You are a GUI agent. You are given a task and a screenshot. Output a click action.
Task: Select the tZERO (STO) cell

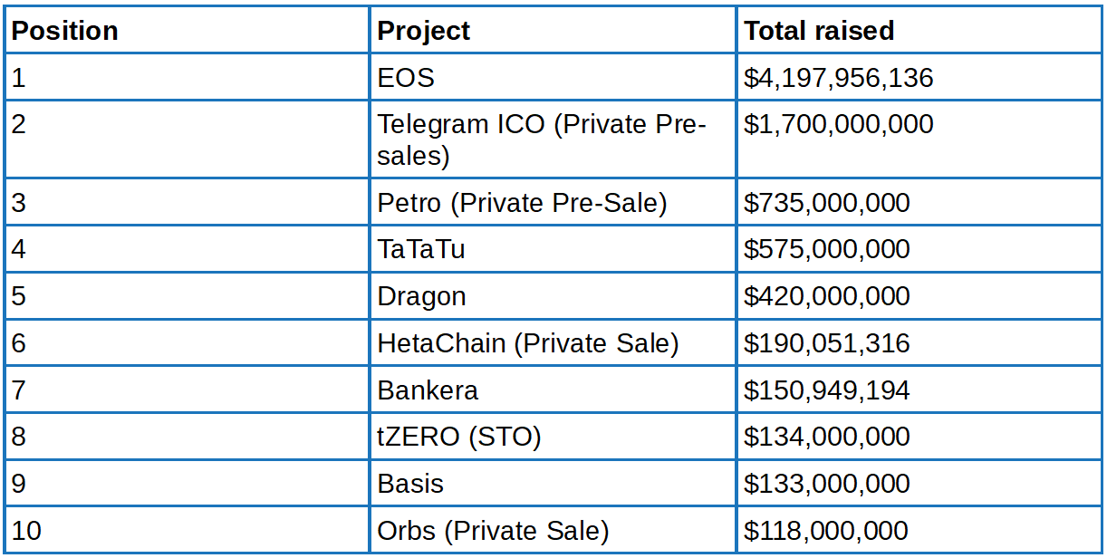click(458, 437)
